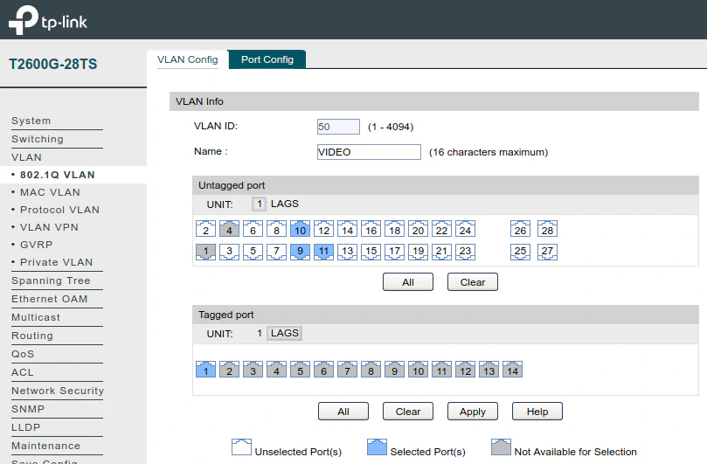Select untagged port 15 icon
Screen dimensions: 707x464
coord(371,252)
